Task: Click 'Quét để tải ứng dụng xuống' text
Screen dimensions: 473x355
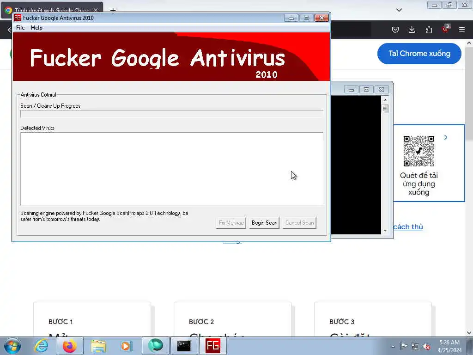Action: [x=418, y=184]
